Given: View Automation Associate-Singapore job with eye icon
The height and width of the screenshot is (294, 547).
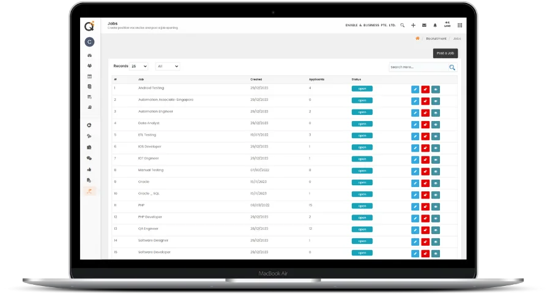Looking at the screenshot, I should pos(436,101).
